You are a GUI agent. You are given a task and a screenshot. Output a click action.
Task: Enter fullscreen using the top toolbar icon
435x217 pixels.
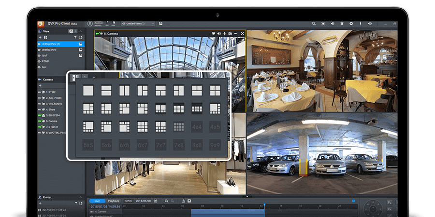[x=323, y=23]
